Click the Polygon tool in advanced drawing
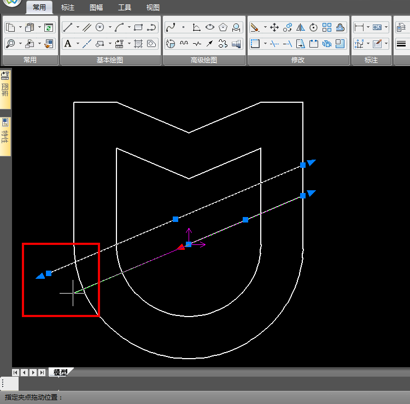410x404 pixels. coord(223,27)
